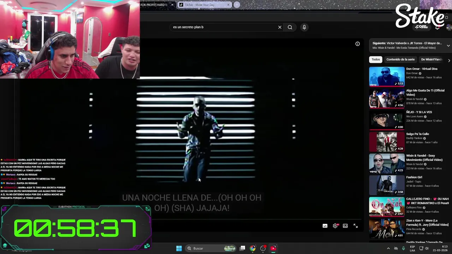The width and height of the screenshot is (452, 254).
Task: Click Daddy Yankee channel name under Salgo
Action: (x=414, y=138)
